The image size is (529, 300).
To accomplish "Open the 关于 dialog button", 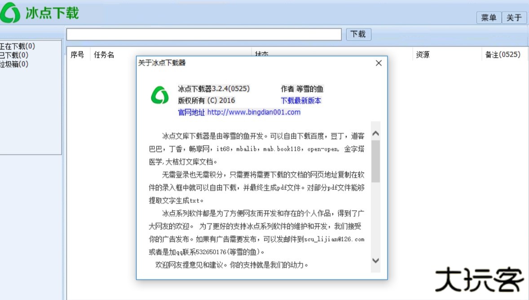I will tap(514, 18).
